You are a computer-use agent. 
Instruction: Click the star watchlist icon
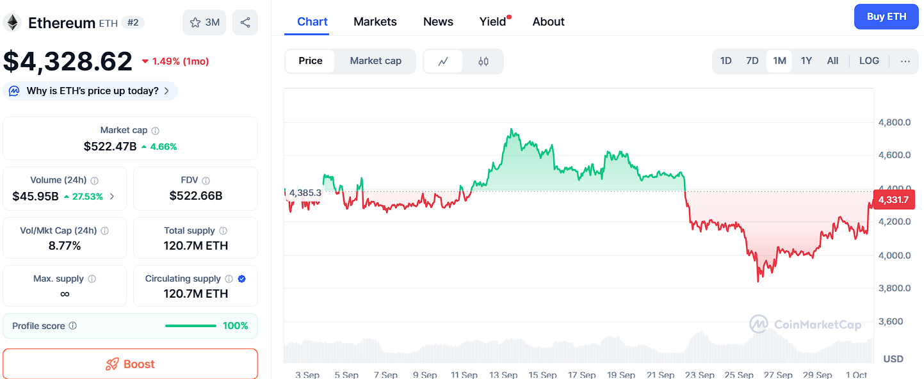coord(196,22)
